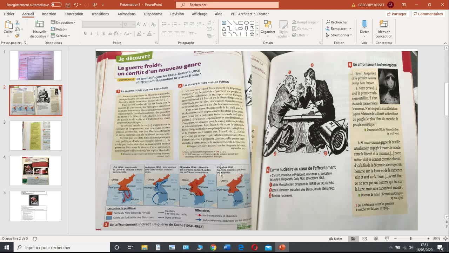Click the Rechercher search box
Image resolution: width=449 pixels, height=253 pixels.
click(x=227, y=5)
